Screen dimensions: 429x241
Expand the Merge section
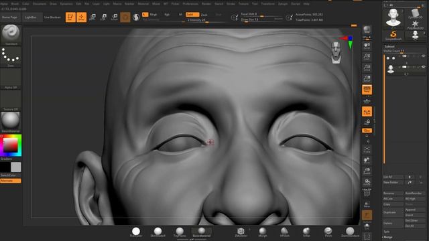(x=387, y=237)
